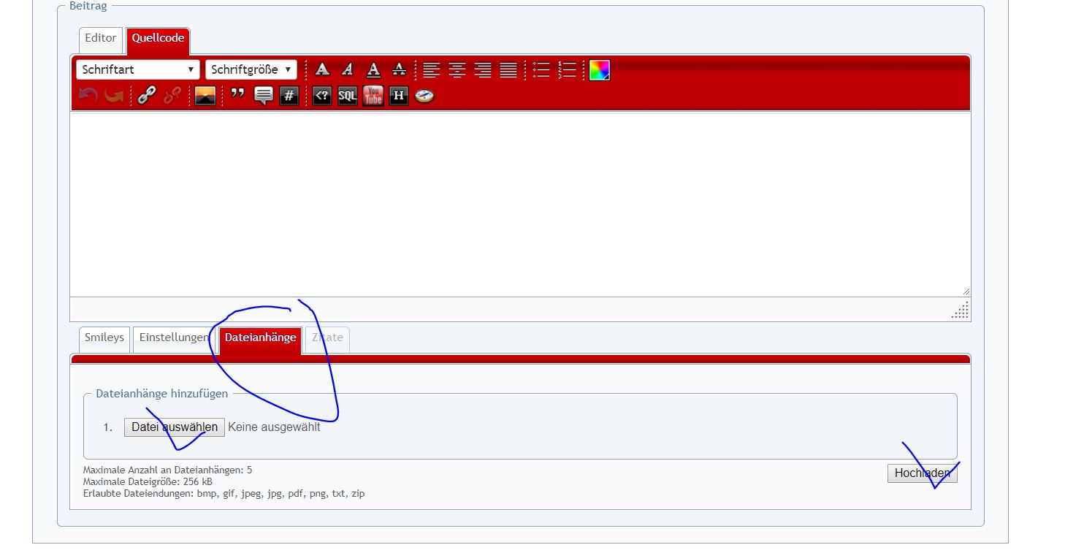The image size is (1065, 553).
Task: Switch to the Editor tab
Action: point(101,39)
